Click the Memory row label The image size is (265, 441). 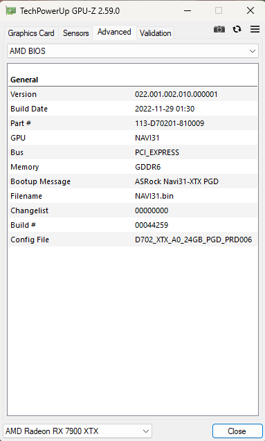click(x=25, y=167)
